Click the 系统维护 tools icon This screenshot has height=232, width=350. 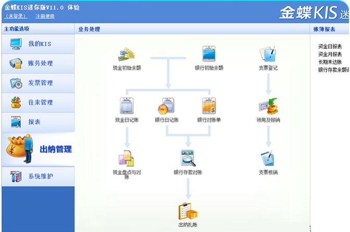[16, 176]
